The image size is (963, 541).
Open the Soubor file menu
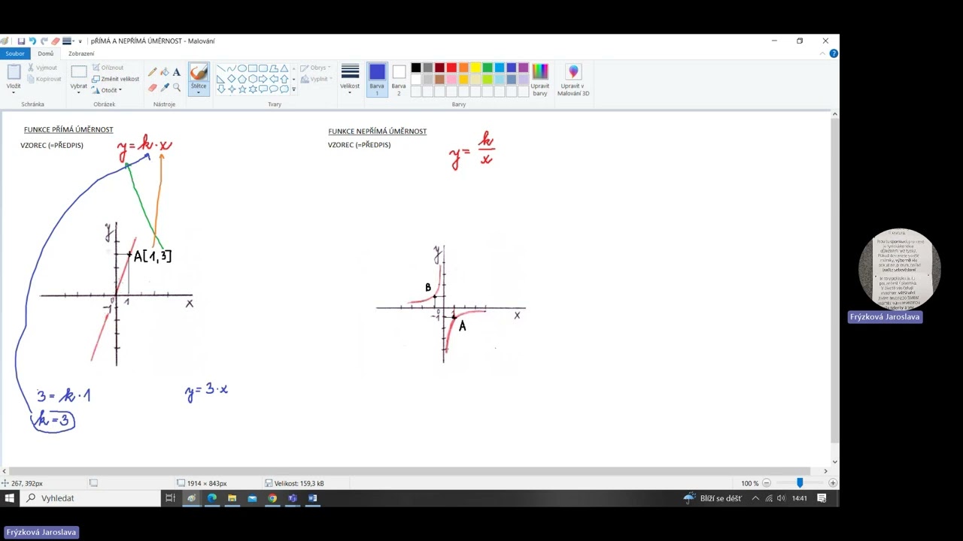[15, 53]
